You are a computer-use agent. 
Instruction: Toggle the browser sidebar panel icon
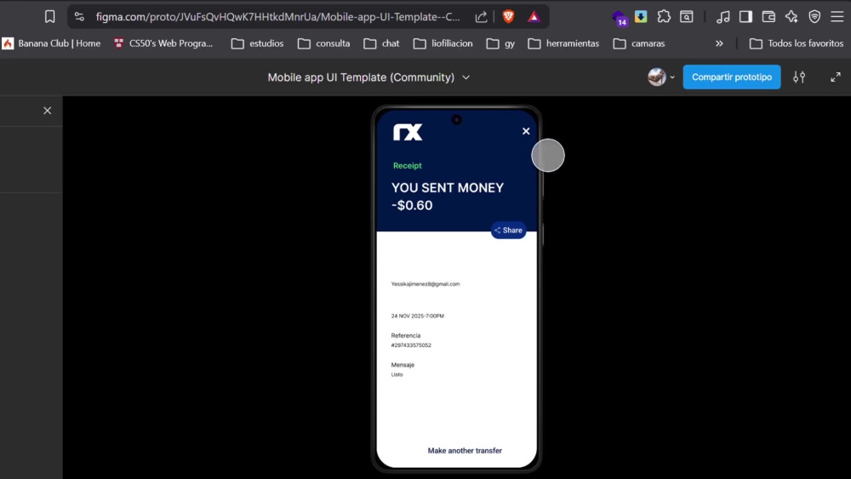[x=745, y=17]
